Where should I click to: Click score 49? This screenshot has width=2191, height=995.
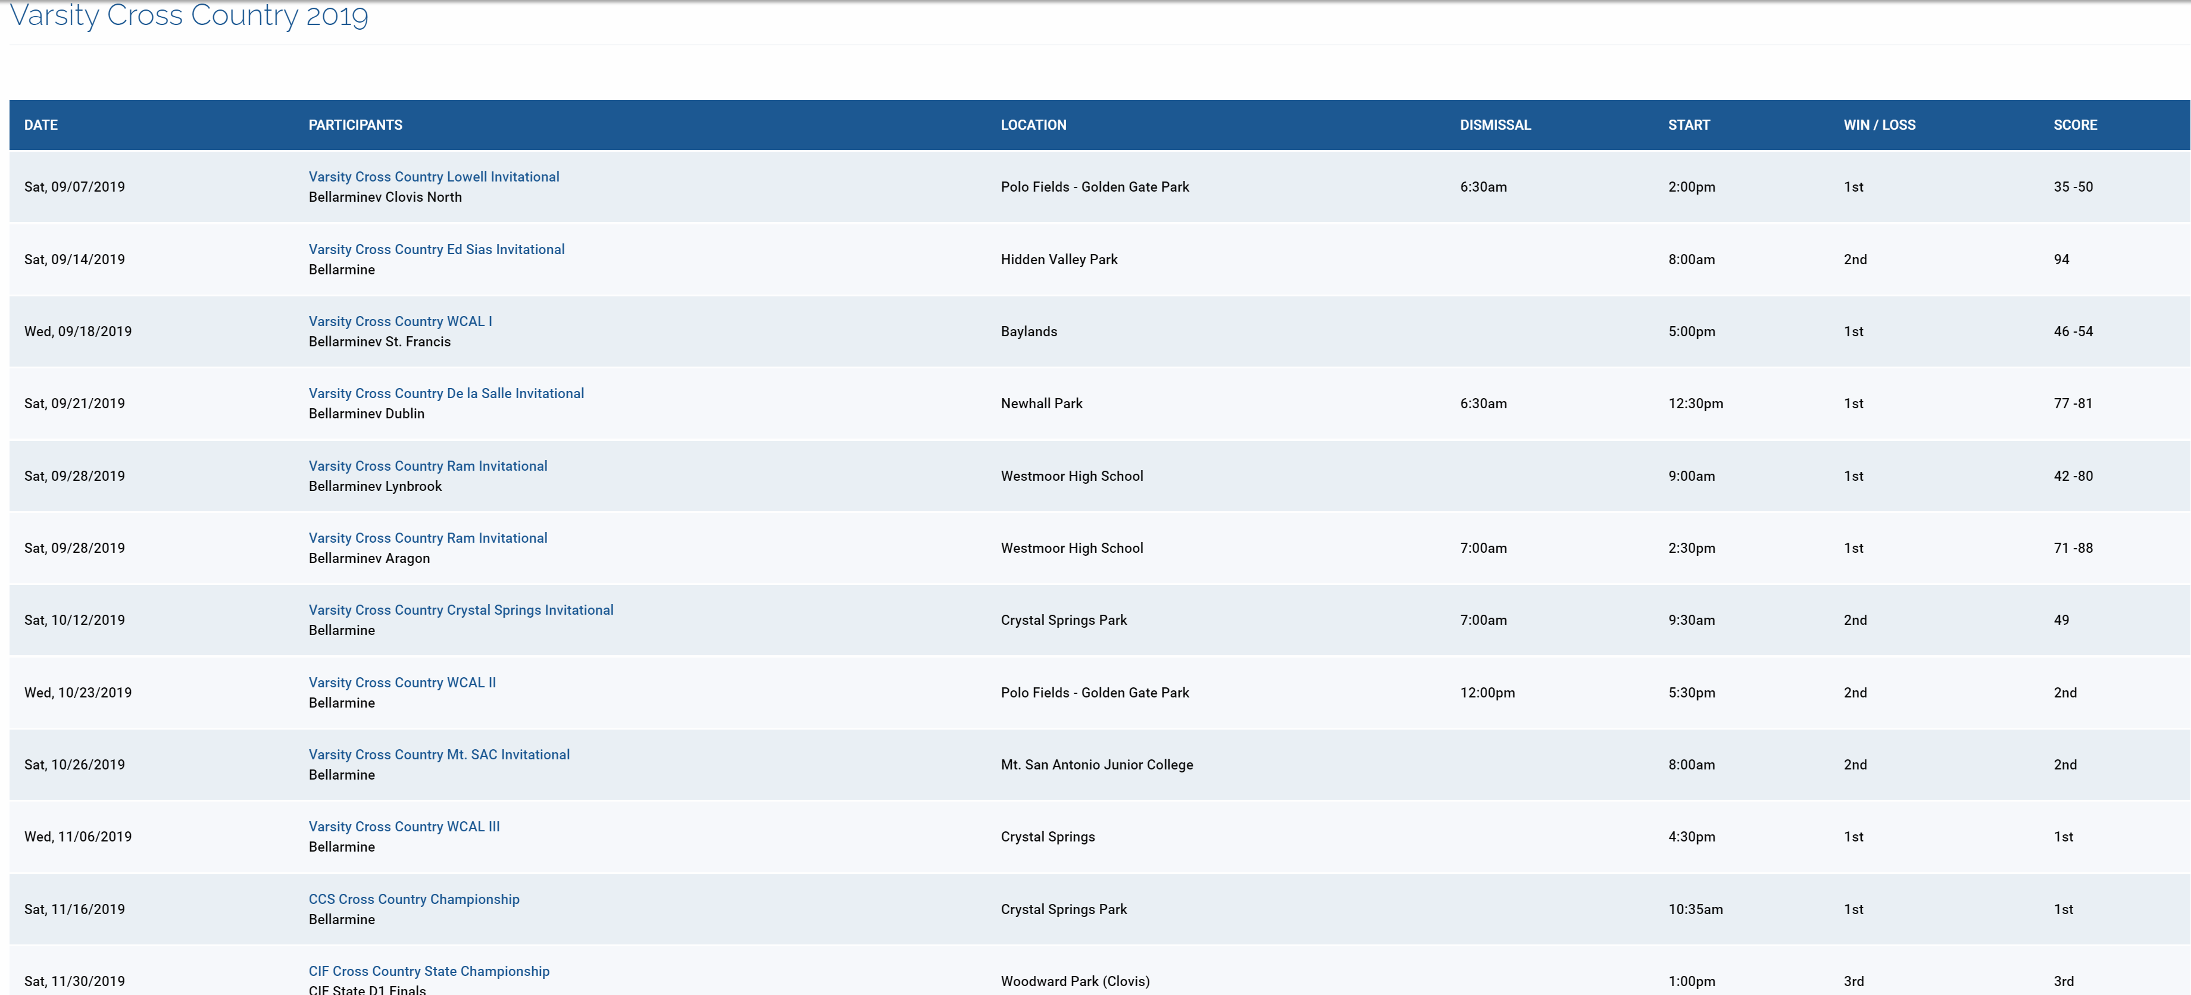[x=2062, y=621]
